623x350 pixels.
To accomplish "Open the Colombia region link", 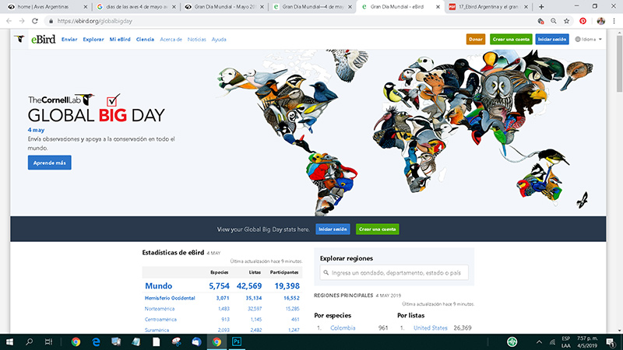I will [x=343, y=327].
